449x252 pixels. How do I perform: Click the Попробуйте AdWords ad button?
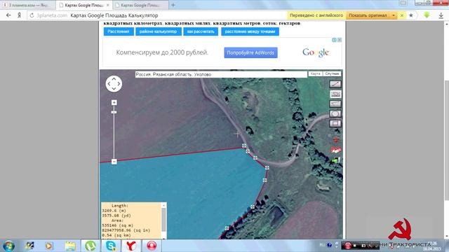click(x=250, y=52)
